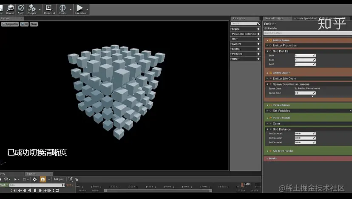352x199 pixels.
Task: Click the Search the stack field
Action: click(307, 33)
